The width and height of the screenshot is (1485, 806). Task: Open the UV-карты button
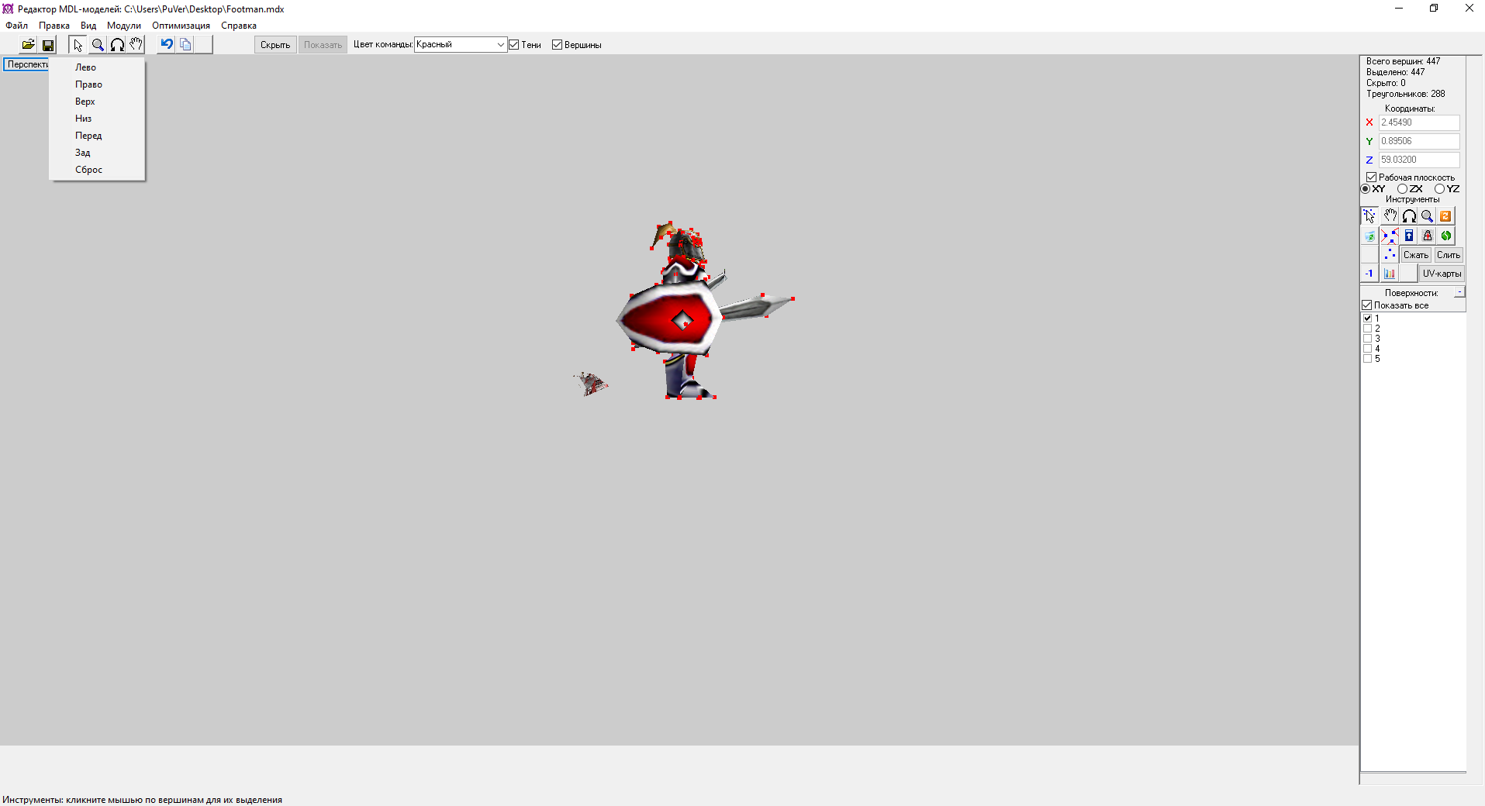1442,274
